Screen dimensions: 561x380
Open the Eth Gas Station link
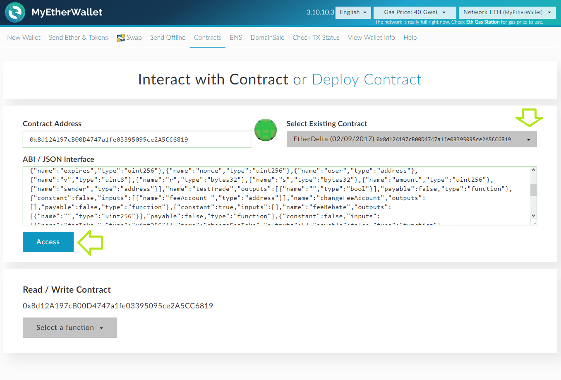coord(483,22)
